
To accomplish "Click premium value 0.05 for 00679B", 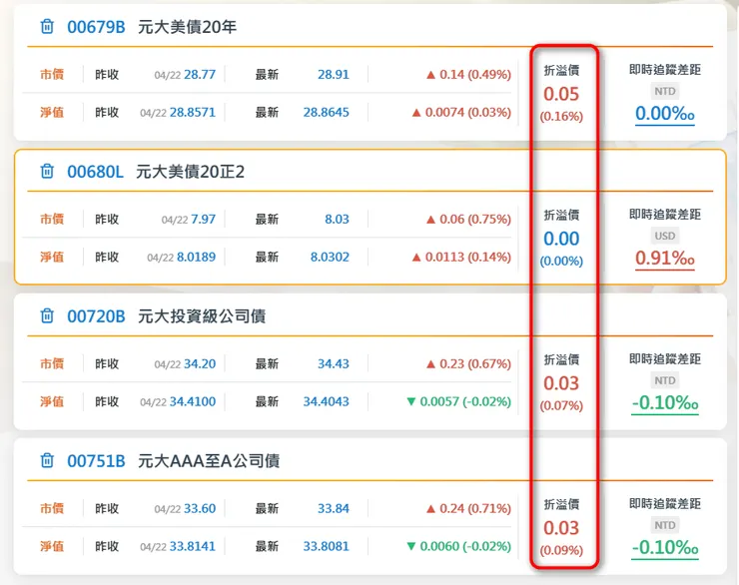I will pyautogui.click(x=561, y=94).
